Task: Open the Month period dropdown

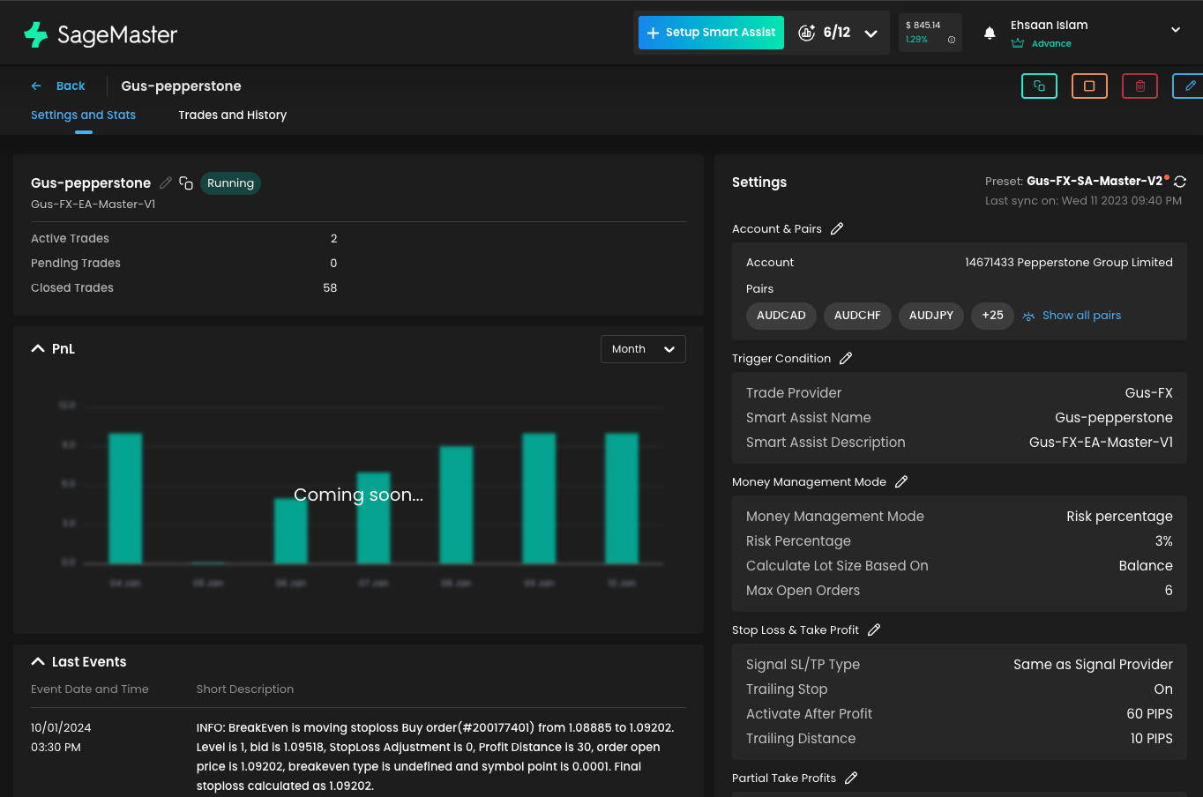Action: click(x=643, y=349)
